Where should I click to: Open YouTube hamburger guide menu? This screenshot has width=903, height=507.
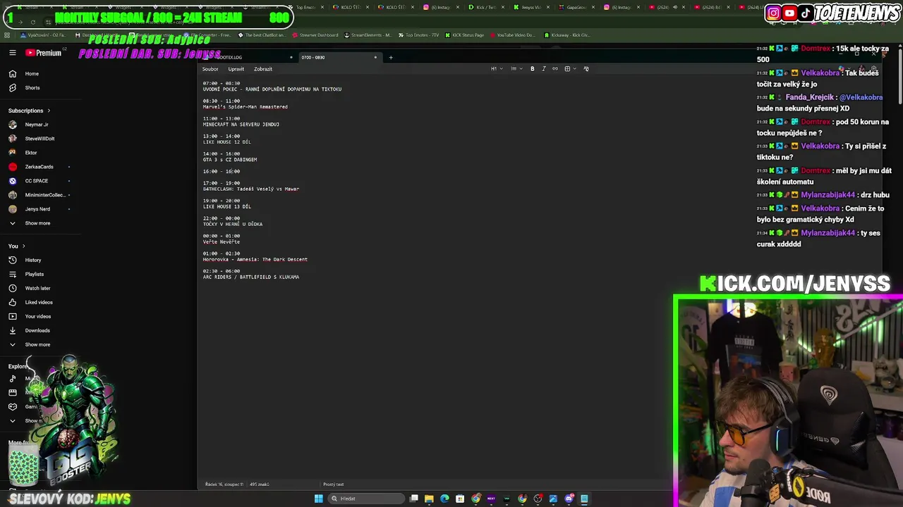click(x=12, y=53)
